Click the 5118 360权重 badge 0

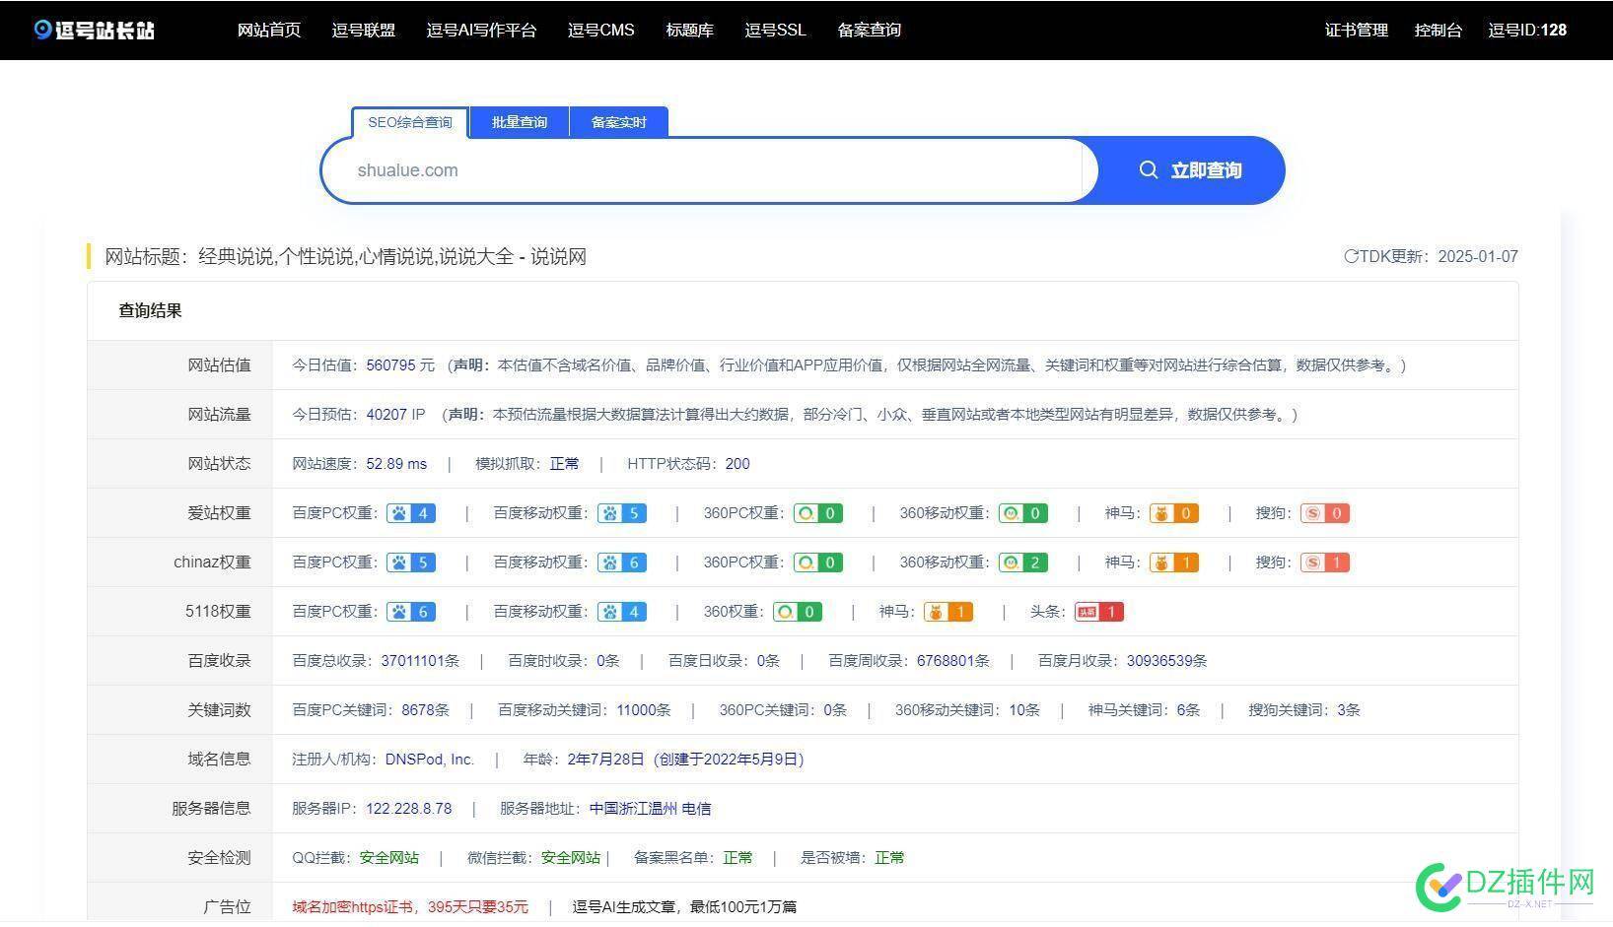798,612
